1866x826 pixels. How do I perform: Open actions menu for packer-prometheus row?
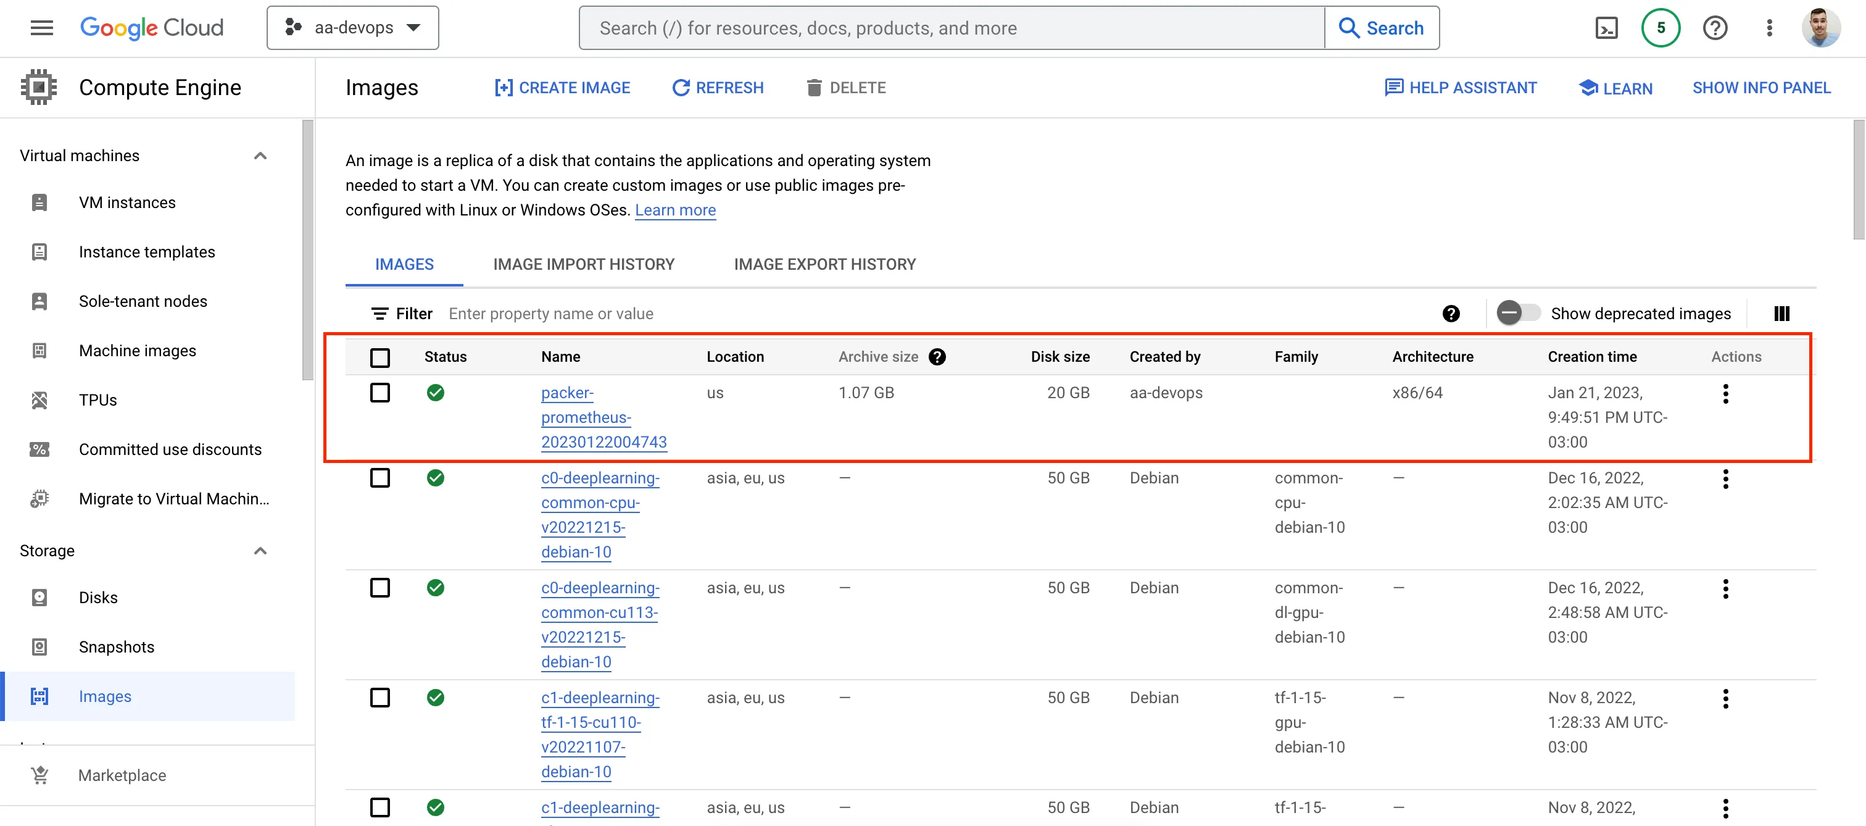[x=1725, y=393]
